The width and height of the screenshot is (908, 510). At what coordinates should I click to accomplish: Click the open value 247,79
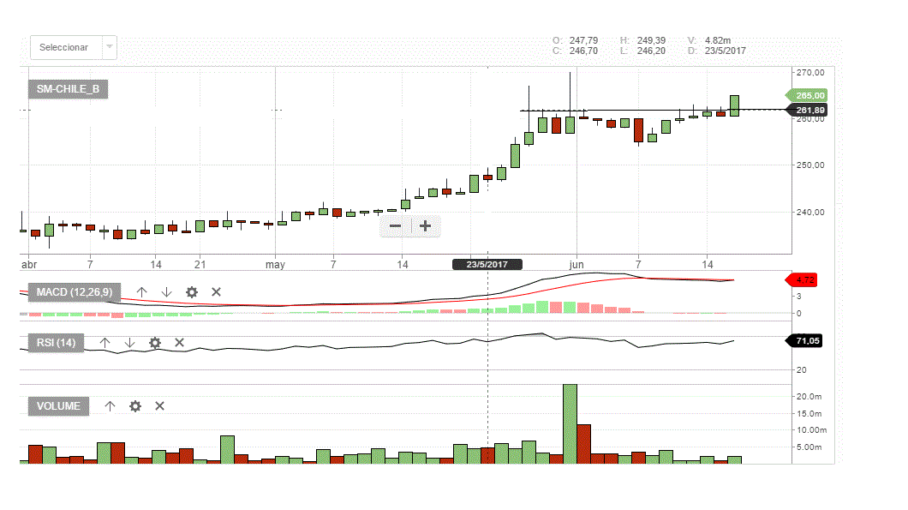click(583, 40)
